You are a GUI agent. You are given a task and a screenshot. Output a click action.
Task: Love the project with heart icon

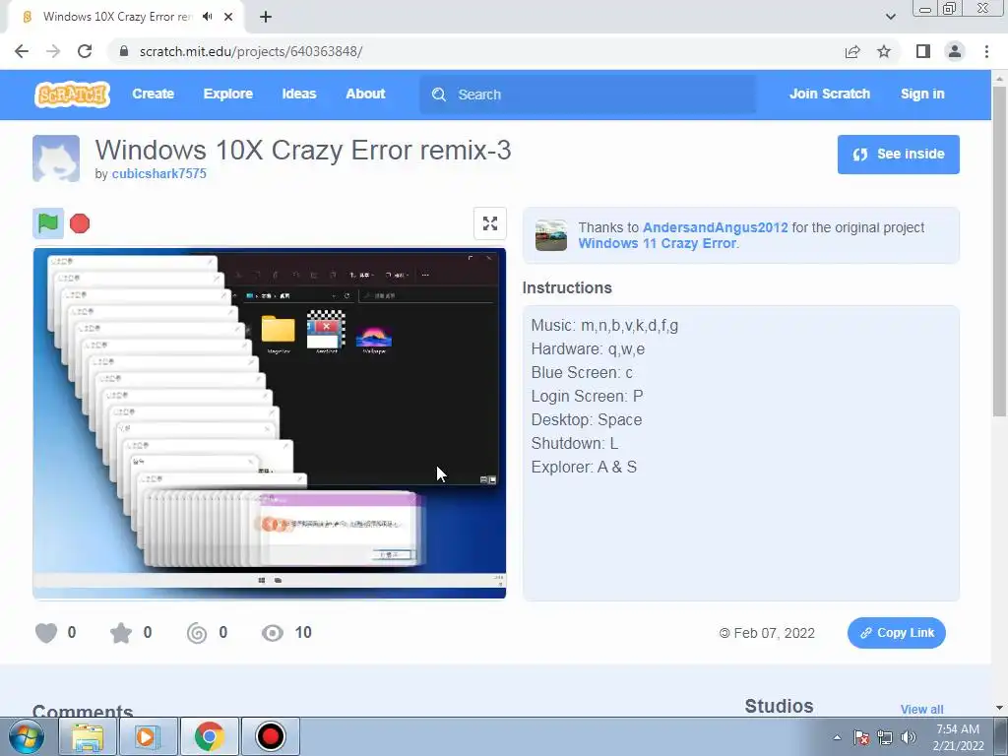pos(46,633)
